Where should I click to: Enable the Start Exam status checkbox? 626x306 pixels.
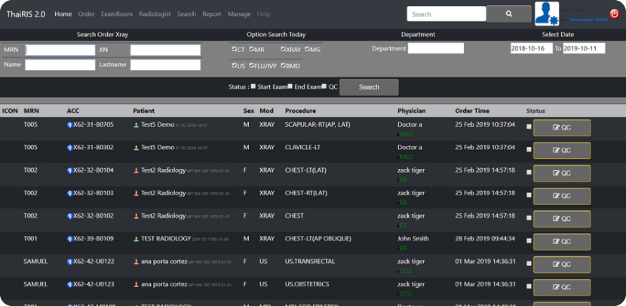tap(253, 87)
